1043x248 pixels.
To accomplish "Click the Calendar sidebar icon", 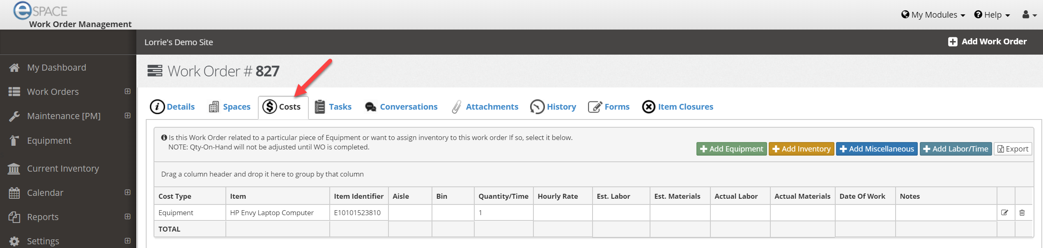I will point(14,193).
